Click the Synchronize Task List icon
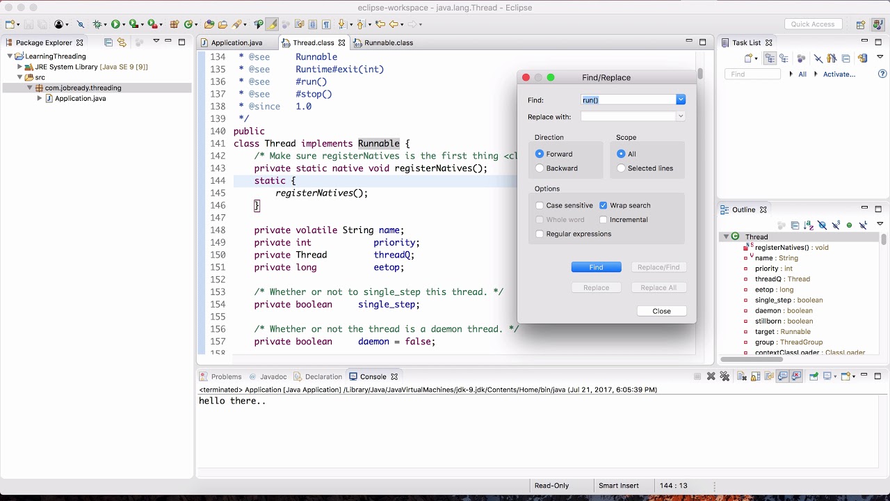 (x=861, y=58)
